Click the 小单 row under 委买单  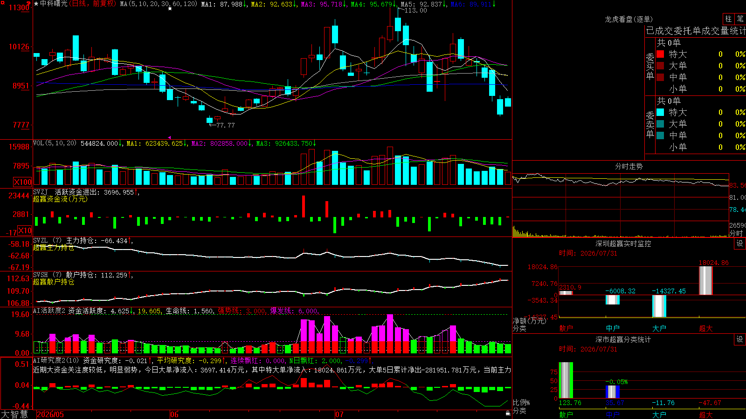(x=701, y=89)
